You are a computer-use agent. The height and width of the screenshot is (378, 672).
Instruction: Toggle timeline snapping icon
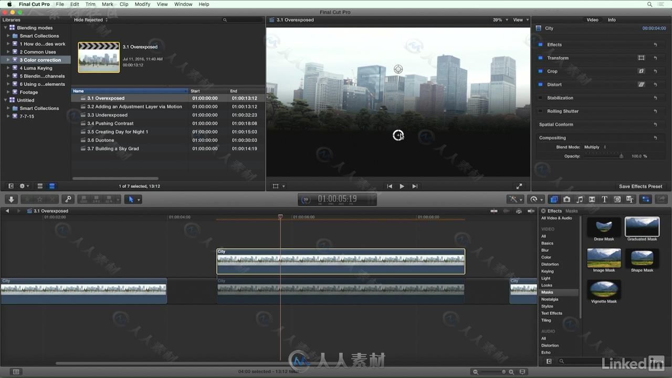530,211
